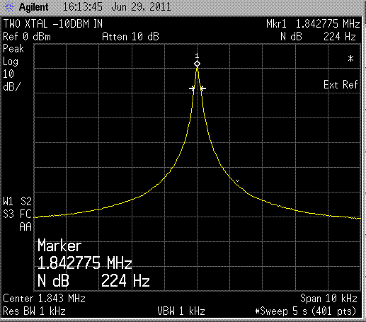This screenshot has width=366, height=322.
Task: Select the Center 1.843 MHz readout
Action: [44, 299]
